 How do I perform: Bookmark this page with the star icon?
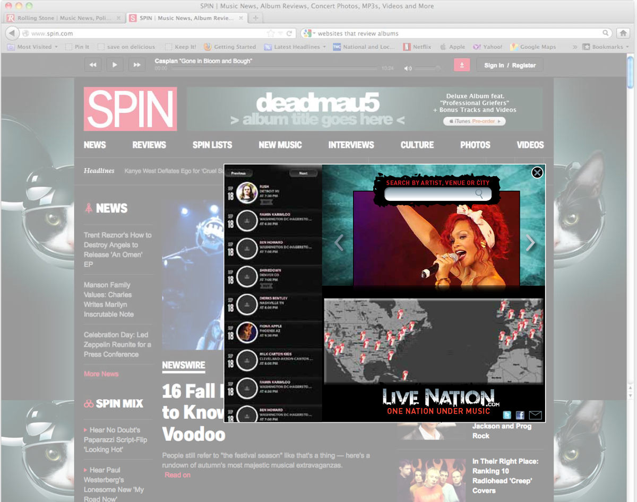pos(271,33)
